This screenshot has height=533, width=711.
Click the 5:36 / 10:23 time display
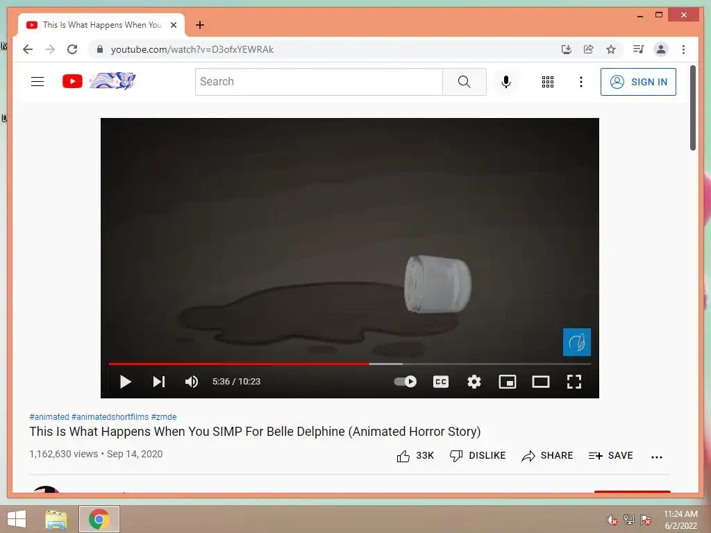point(236,382)
